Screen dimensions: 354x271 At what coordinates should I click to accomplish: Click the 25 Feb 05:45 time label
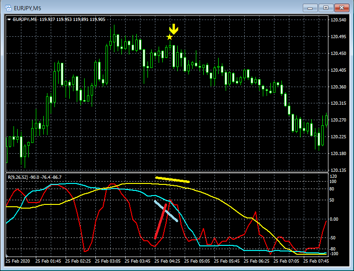pos(227,261)
